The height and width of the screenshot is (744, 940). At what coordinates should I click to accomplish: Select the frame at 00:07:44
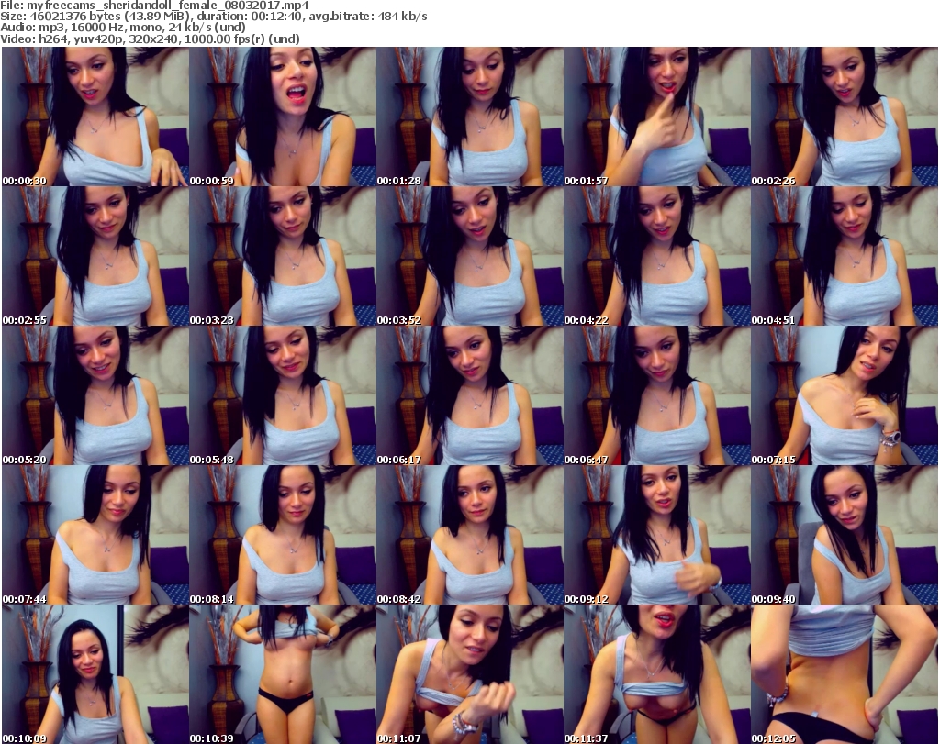coord(95,535)
